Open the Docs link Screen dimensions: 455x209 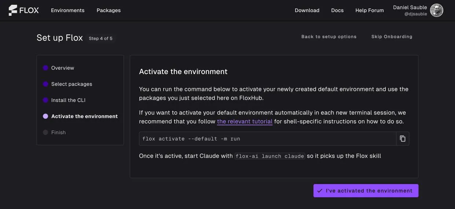[337, 10]
